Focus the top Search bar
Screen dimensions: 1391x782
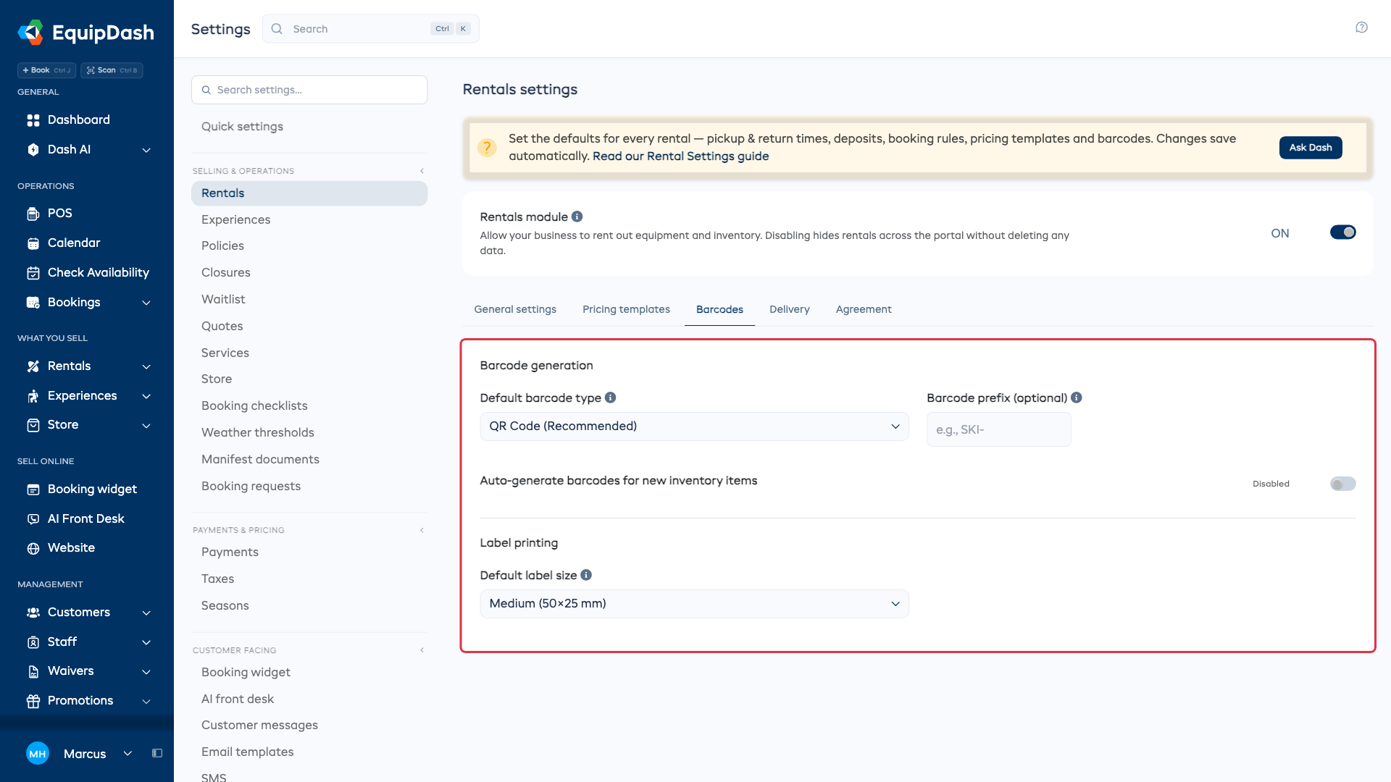370,29
